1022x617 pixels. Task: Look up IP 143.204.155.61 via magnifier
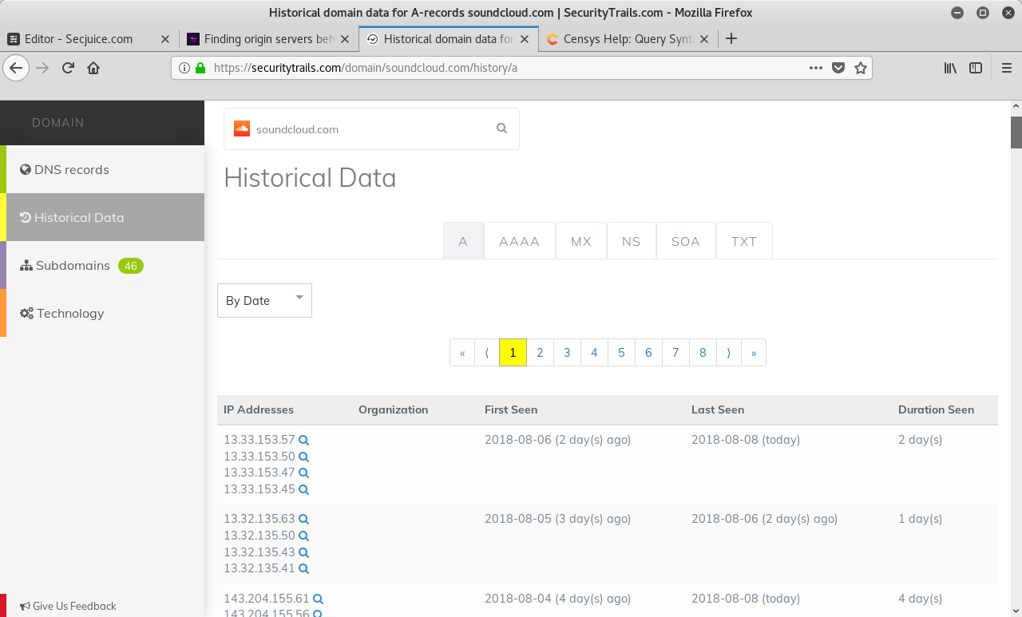pos(318,599)
